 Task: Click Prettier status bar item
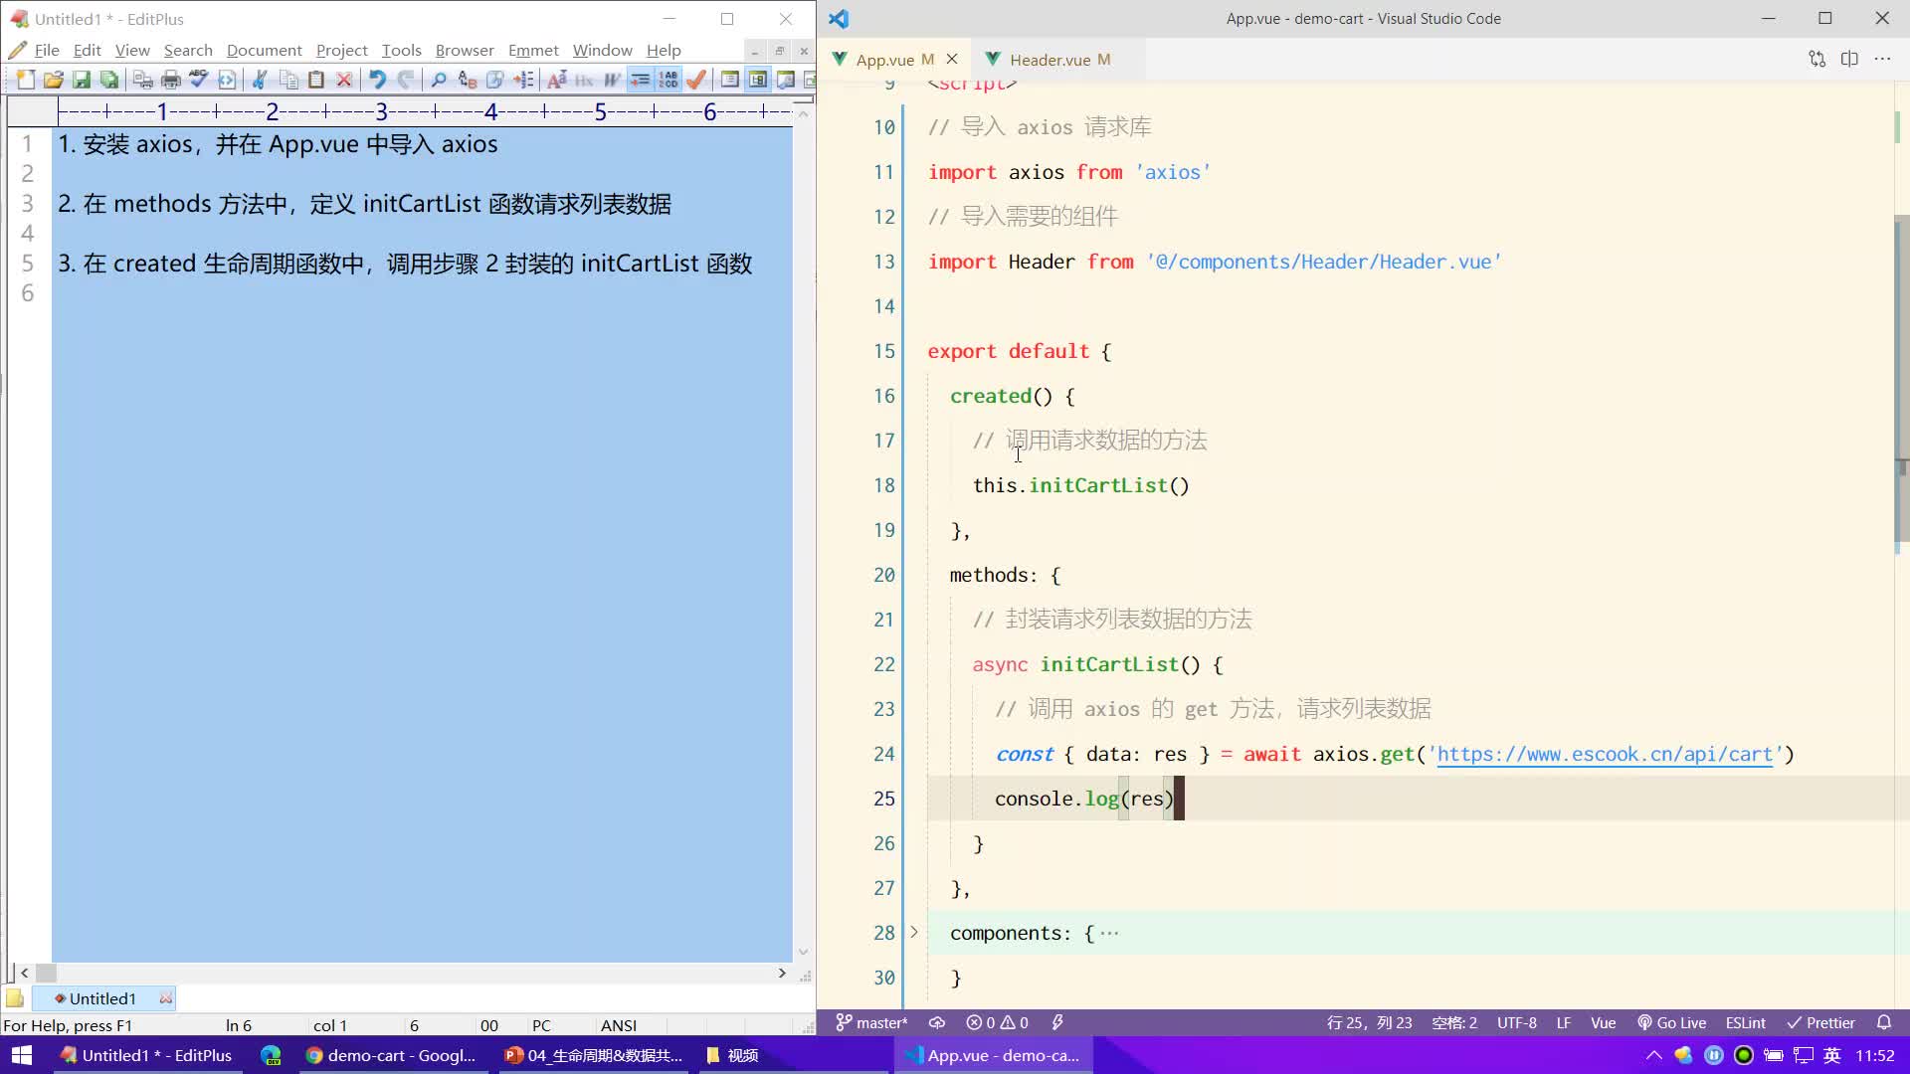[x=1821, y=1022]
